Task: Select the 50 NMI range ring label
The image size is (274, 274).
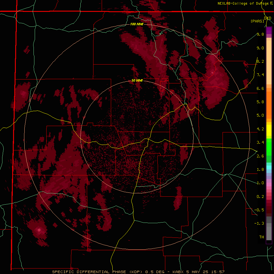Action: pyautogui.click(x=137, y=80)
